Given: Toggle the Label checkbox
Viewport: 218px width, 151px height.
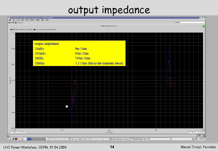Looking at the screenshot, I should (175, 22).
